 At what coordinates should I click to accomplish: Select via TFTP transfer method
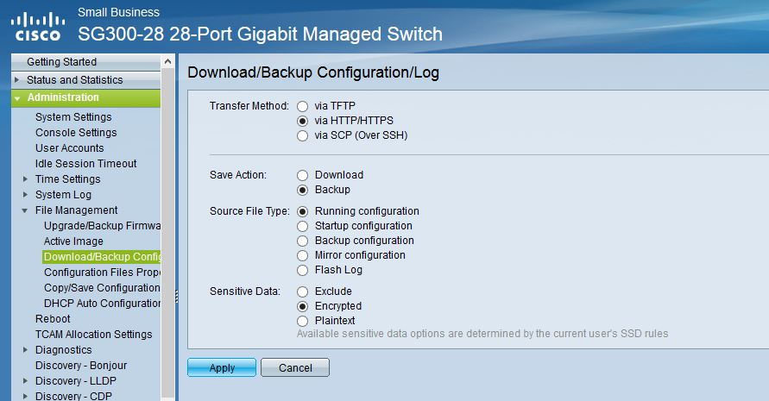coord(302,106)
